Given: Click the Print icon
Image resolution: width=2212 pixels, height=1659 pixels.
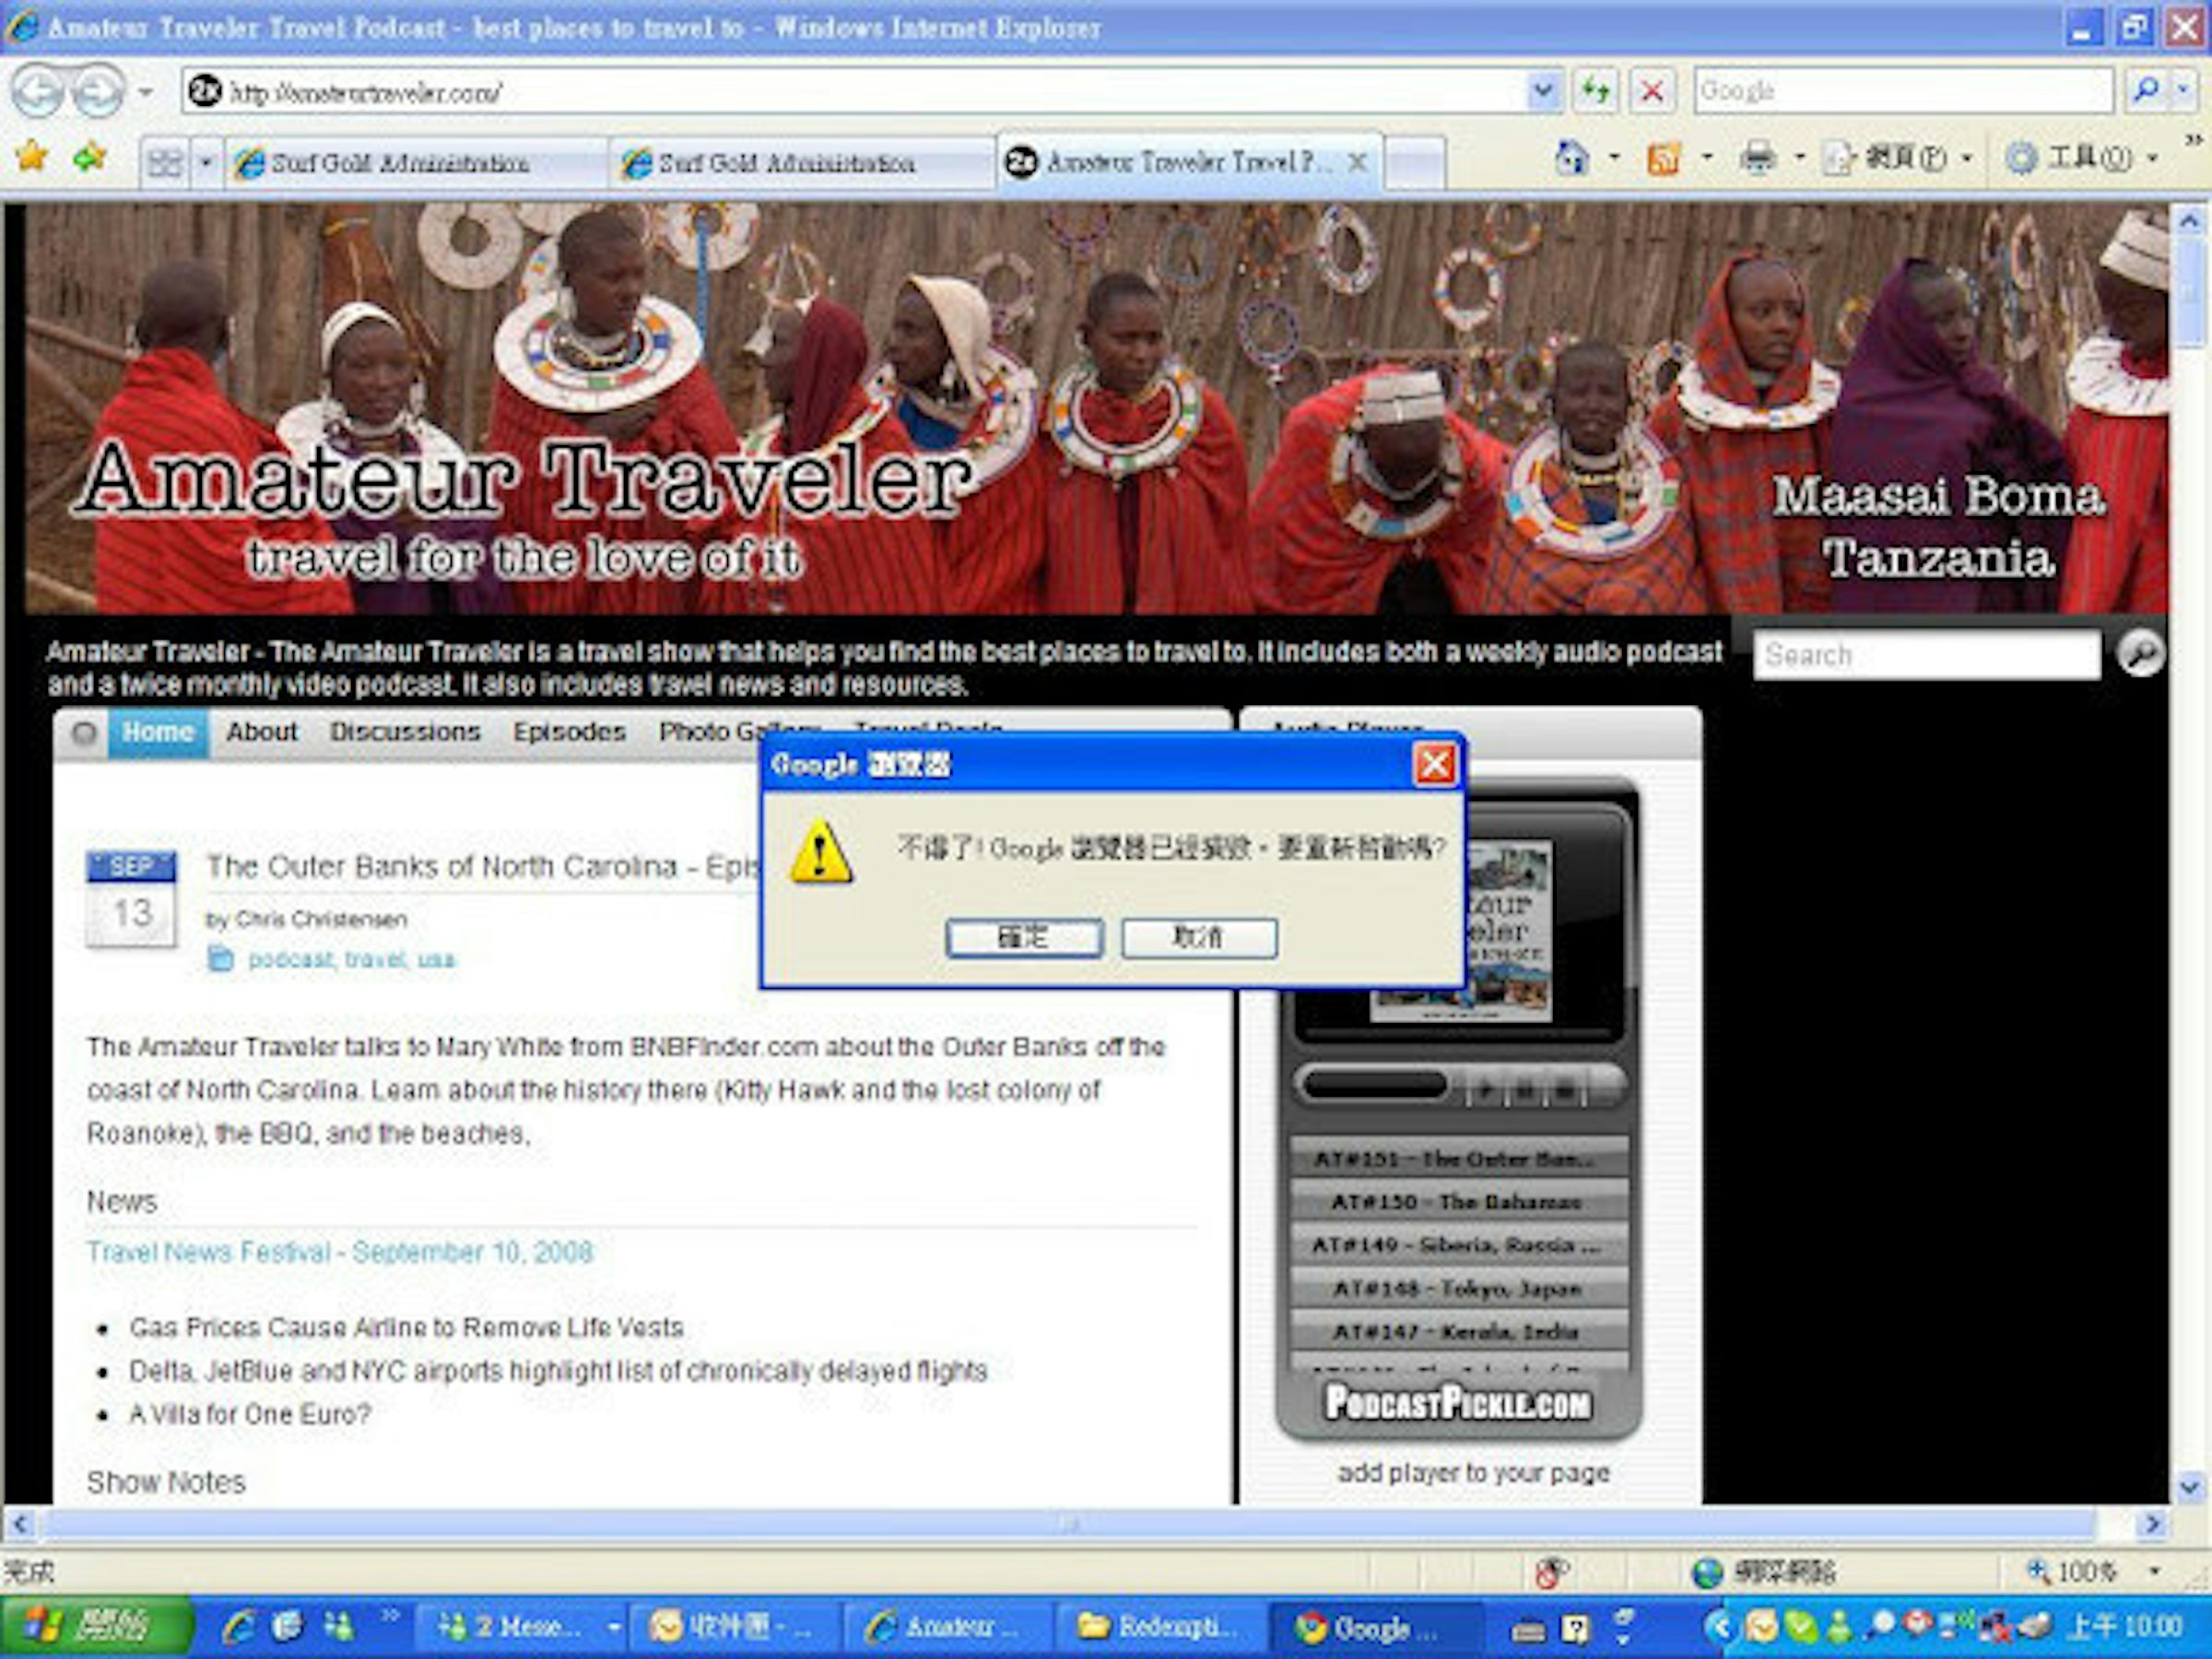Looking at the screenshot, I should tap(1757, 158).
